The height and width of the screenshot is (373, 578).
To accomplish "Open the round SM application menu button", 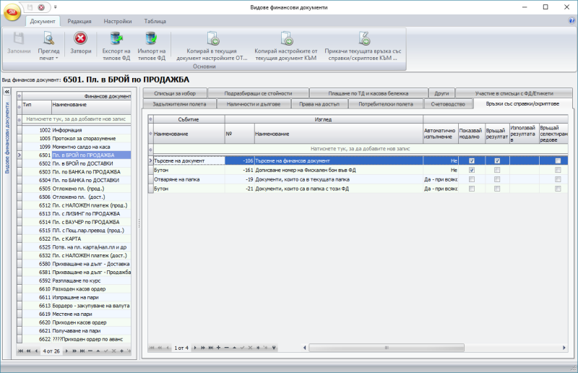I will (x=12, y=12).
